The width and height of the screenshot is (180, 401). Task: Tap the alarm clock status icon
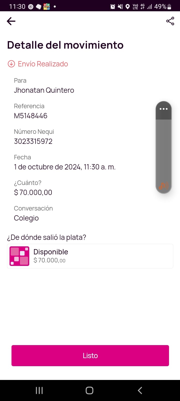coord(113,7)
